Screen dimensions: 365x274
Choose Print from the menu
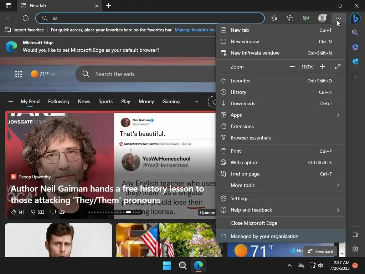(281, 151)
